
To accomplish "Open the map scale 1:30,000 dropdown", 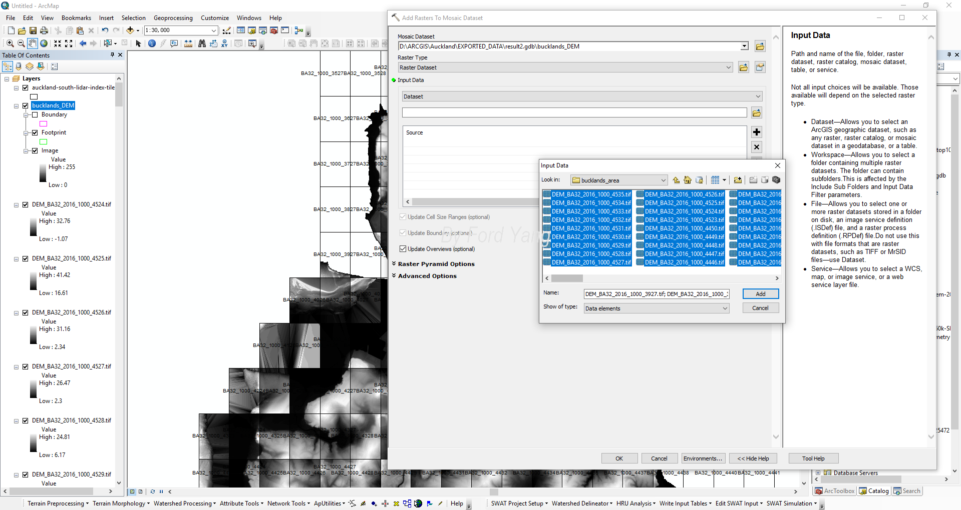I will pyautogui.click(x=214, y=30).
